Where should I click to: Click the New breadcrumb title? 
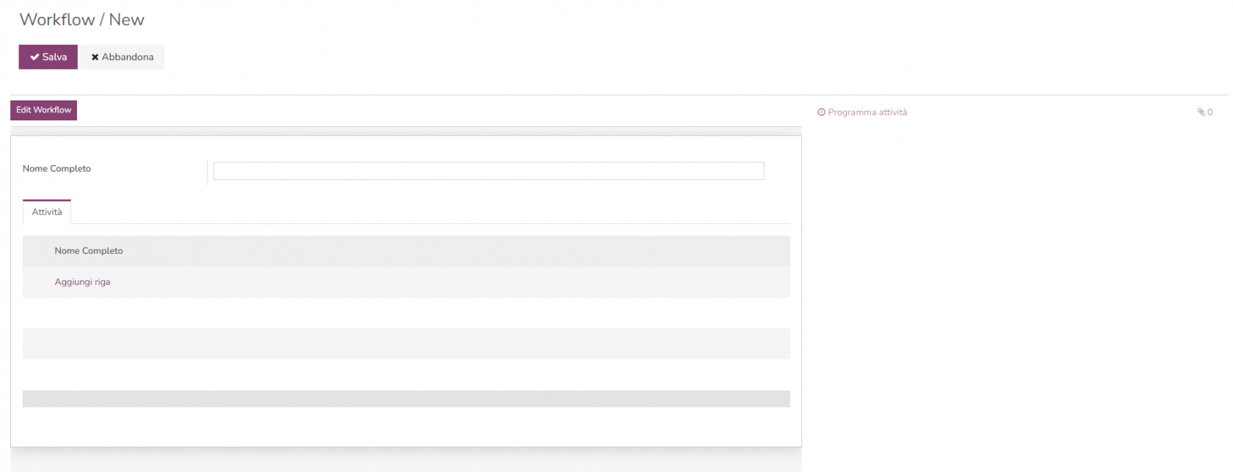coord(126,20)
